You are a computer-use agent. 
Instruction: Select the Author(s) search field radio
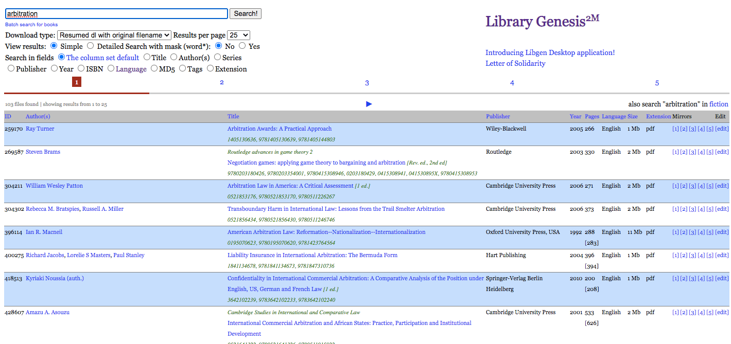click(174, 57)
